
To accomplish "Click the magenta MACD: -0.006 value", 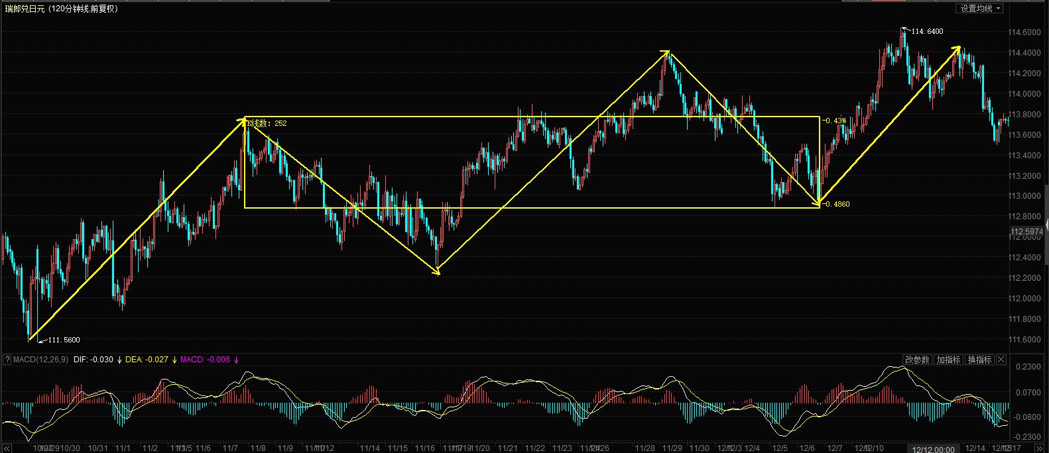I will 205,360.
